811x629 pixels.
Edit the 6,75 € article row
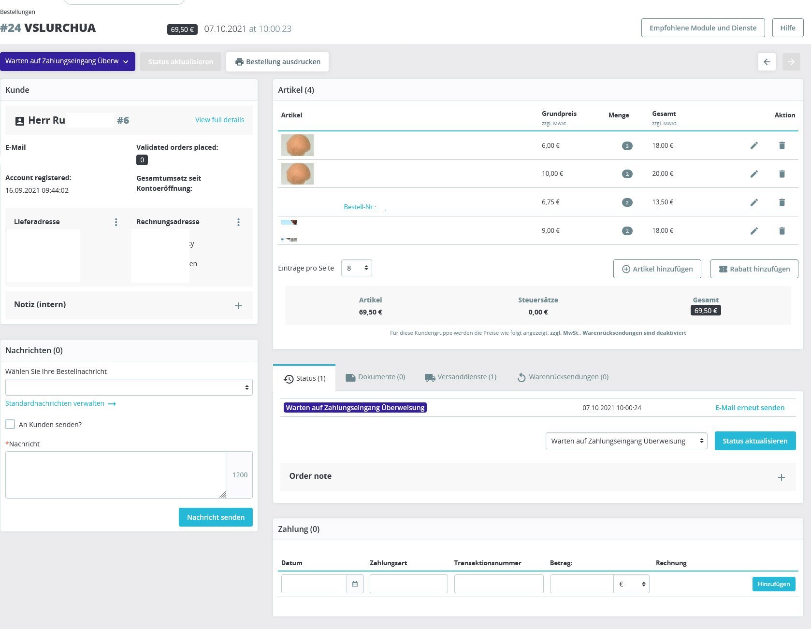tap(754, 202)
